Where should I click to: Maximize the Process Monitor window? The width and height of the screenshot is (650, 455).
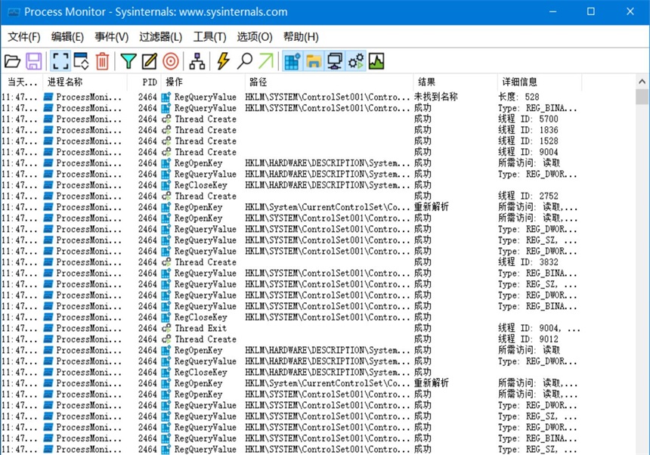pyautogui.click(x=591, y=11)
